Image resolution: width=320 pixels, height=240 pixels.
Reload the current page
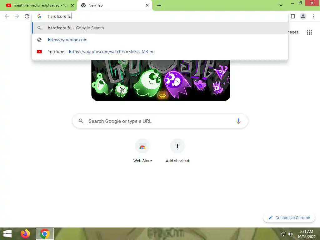[x=27, y=16]
